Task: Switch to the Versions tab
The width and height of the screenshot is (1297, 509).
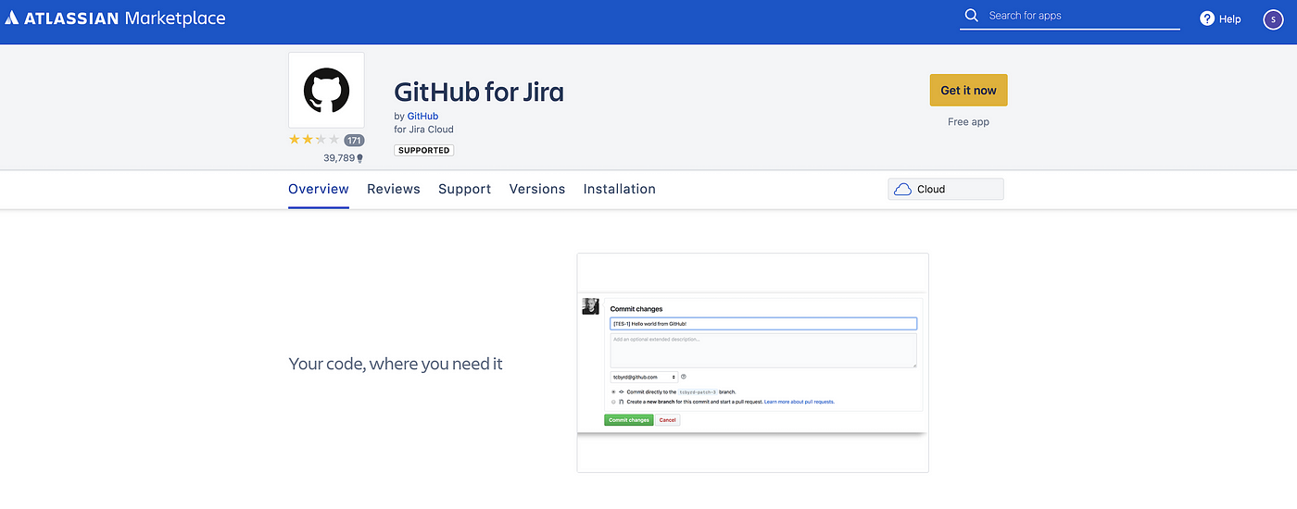Action: pyautogui.click(x=537, y=189)
